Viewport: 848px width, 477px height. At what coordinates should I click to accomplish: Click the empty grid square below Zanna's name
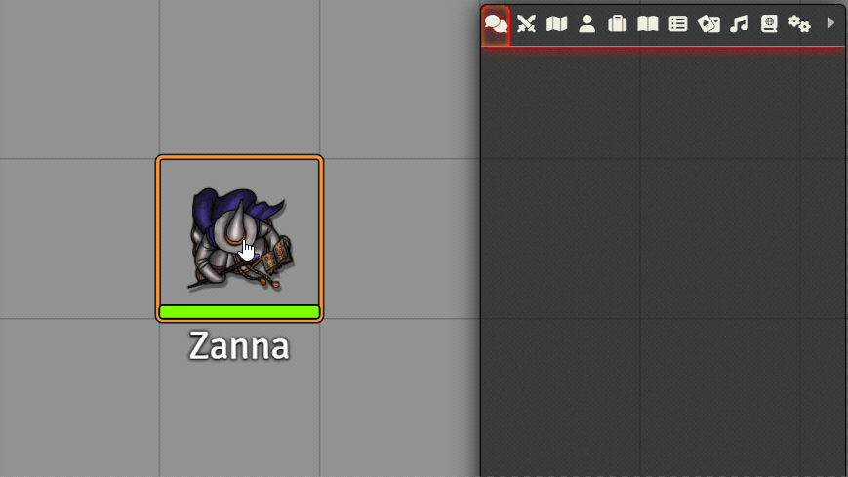pos(239,421)
